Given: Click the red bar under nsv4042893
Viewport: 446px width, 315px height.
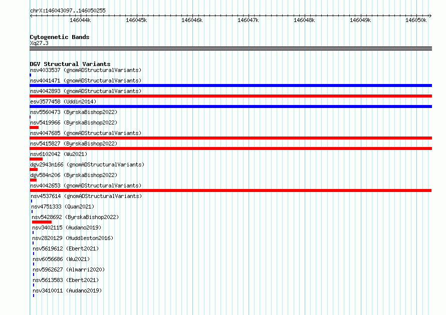Looking at the screenshot, I should click(x=231, y=96).
